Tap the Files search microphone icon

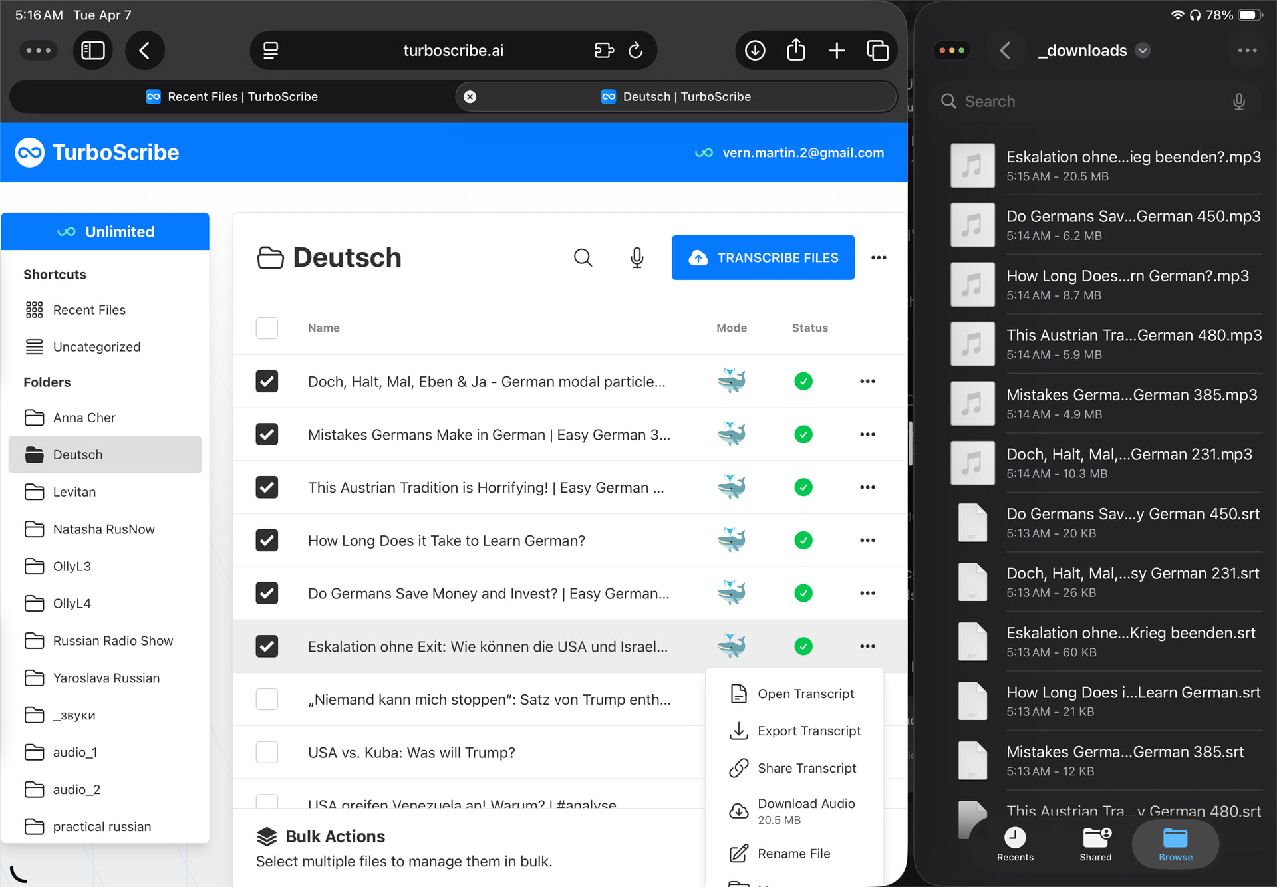tap(1238, 102)
